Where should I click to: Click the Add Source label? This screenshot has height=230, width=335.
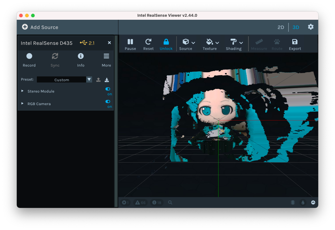click(44, 27)
